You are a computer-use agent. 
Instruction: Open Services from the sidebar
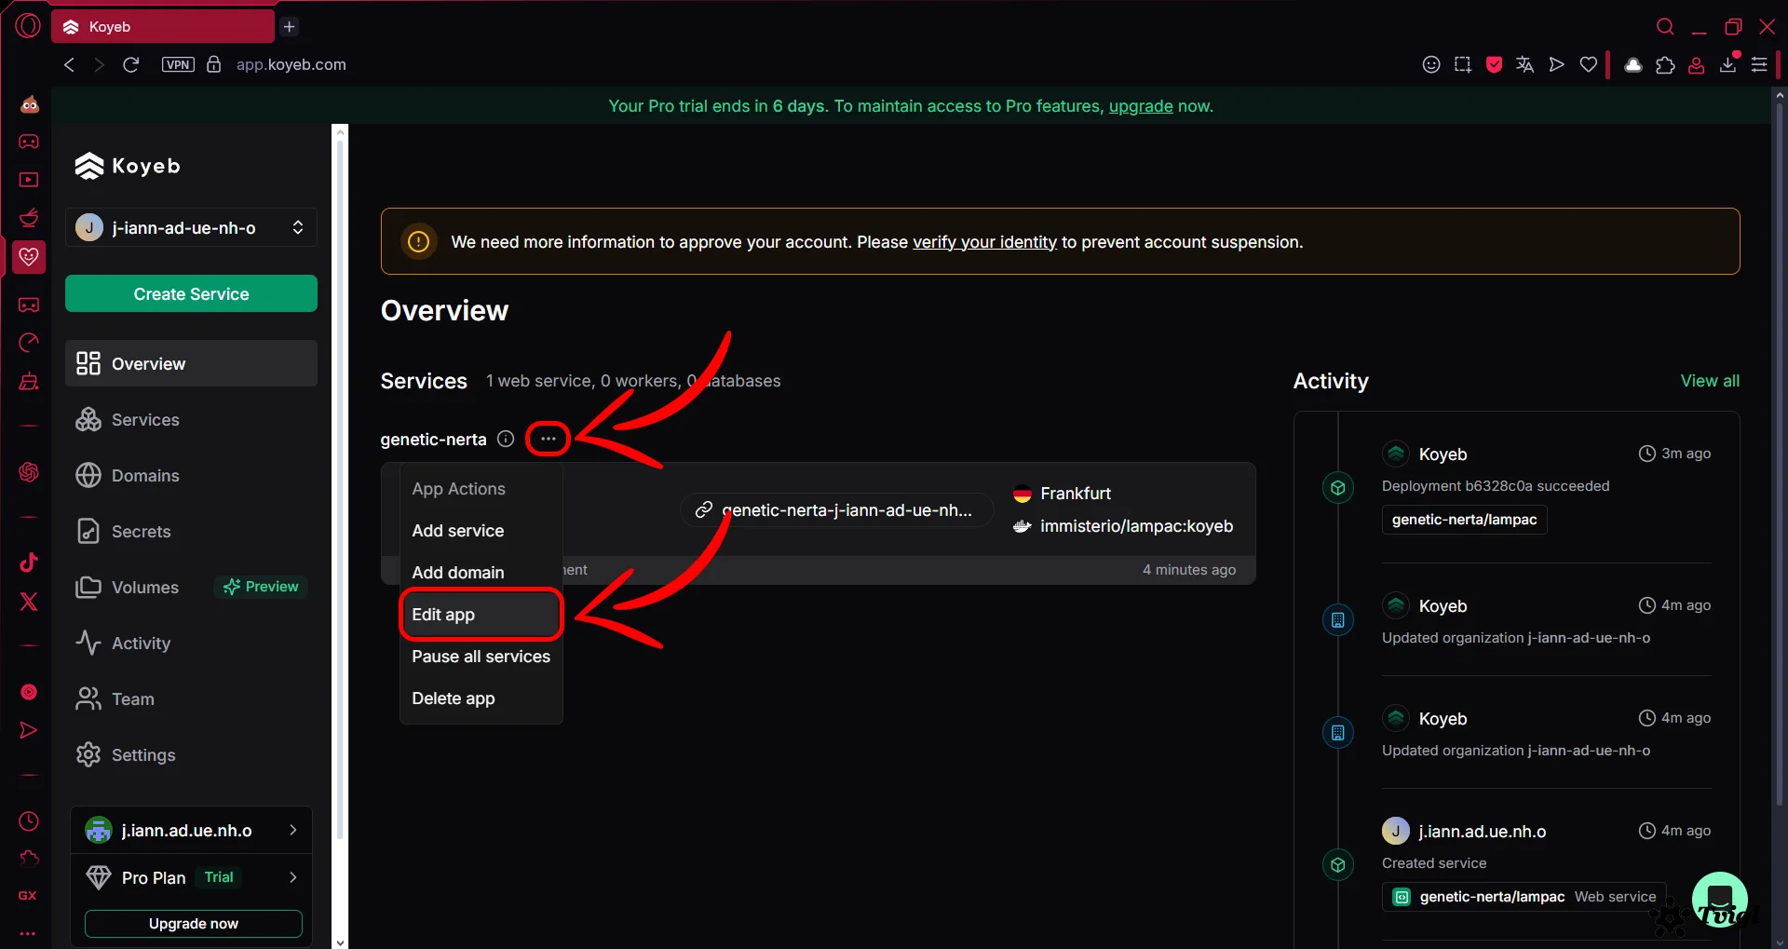(x=191, y=420)
